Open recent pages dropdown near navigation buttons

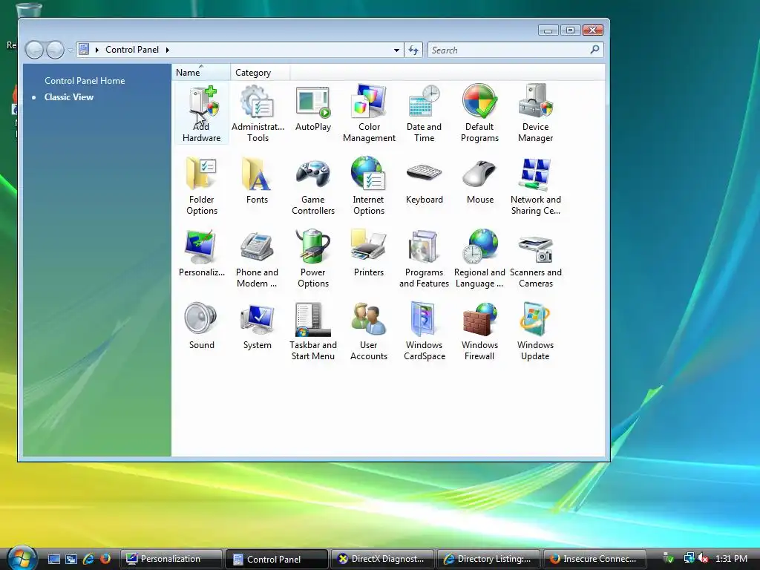coord(71,50)
